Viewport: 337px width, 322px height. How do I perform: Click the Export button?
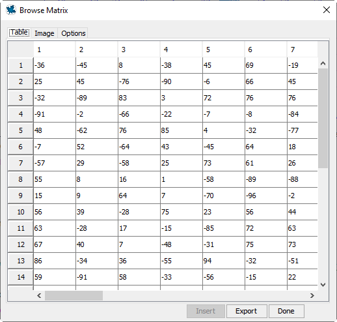247,311
